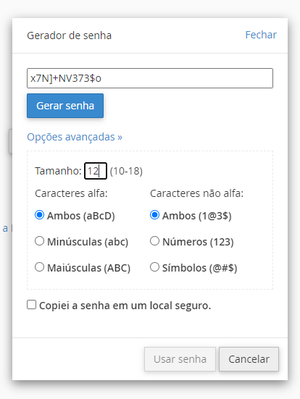Select Ambos (aBcD) alpha characters option
The image size is (300, 399).
39,215
